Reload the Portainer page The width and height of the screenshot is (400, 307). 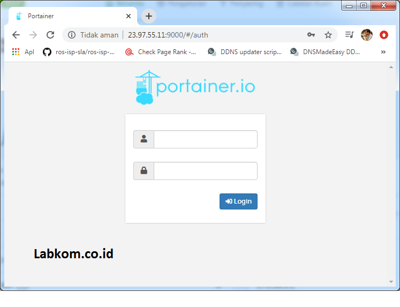click(x=50, y=35)
